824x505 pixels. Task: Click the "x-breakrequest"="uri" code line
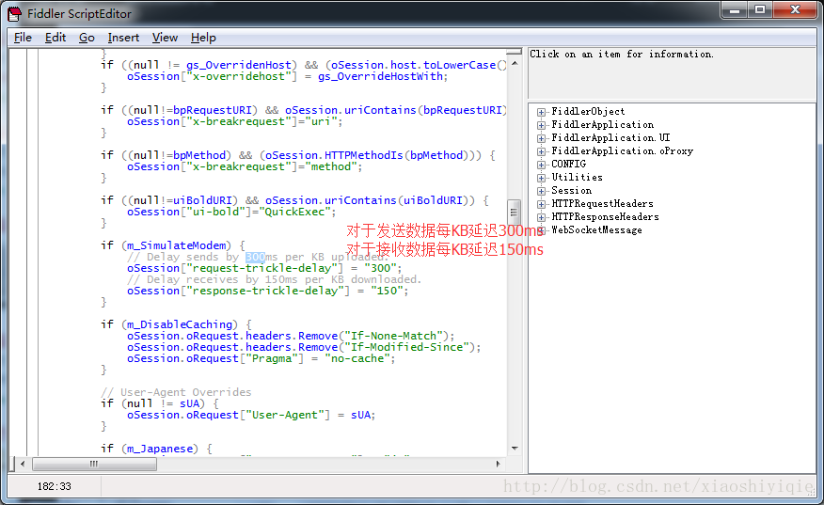pos(235,121)
